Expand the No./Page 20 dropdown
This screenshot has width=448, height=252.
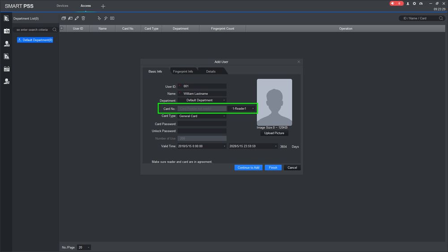click(x=84, y=247)
